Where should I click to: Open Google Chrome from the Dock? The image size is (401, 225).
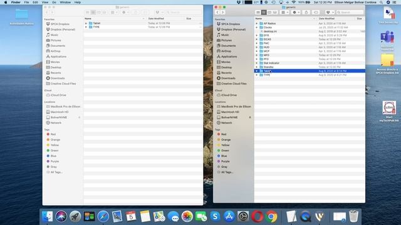[x=271, y=217]
